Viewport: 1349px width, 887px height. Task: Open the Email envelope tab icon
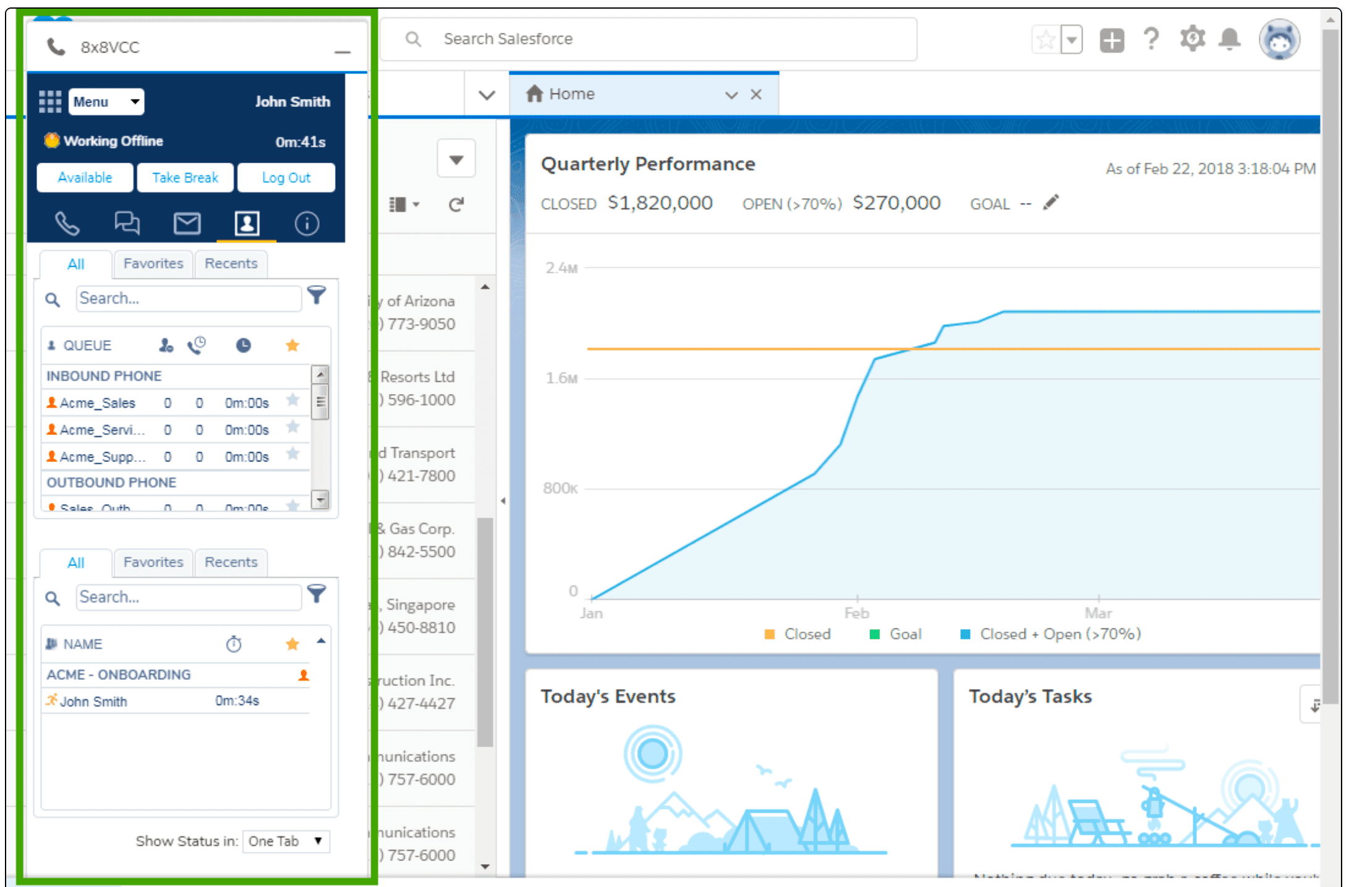[x=187, y=223]
